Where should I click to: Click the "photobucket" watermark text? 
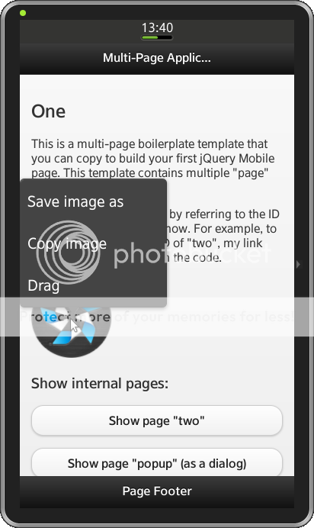click(x=192, y=253)
